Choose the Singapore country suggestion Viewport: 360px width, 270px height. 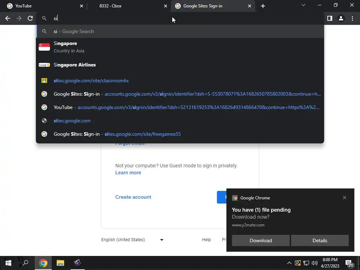(x=180, y=47)
